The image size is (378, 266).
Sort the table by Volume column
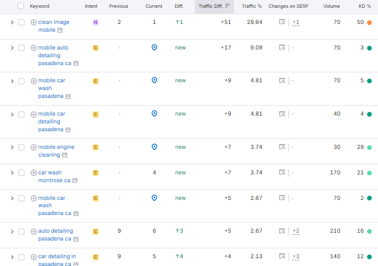[x=331, y=6]
